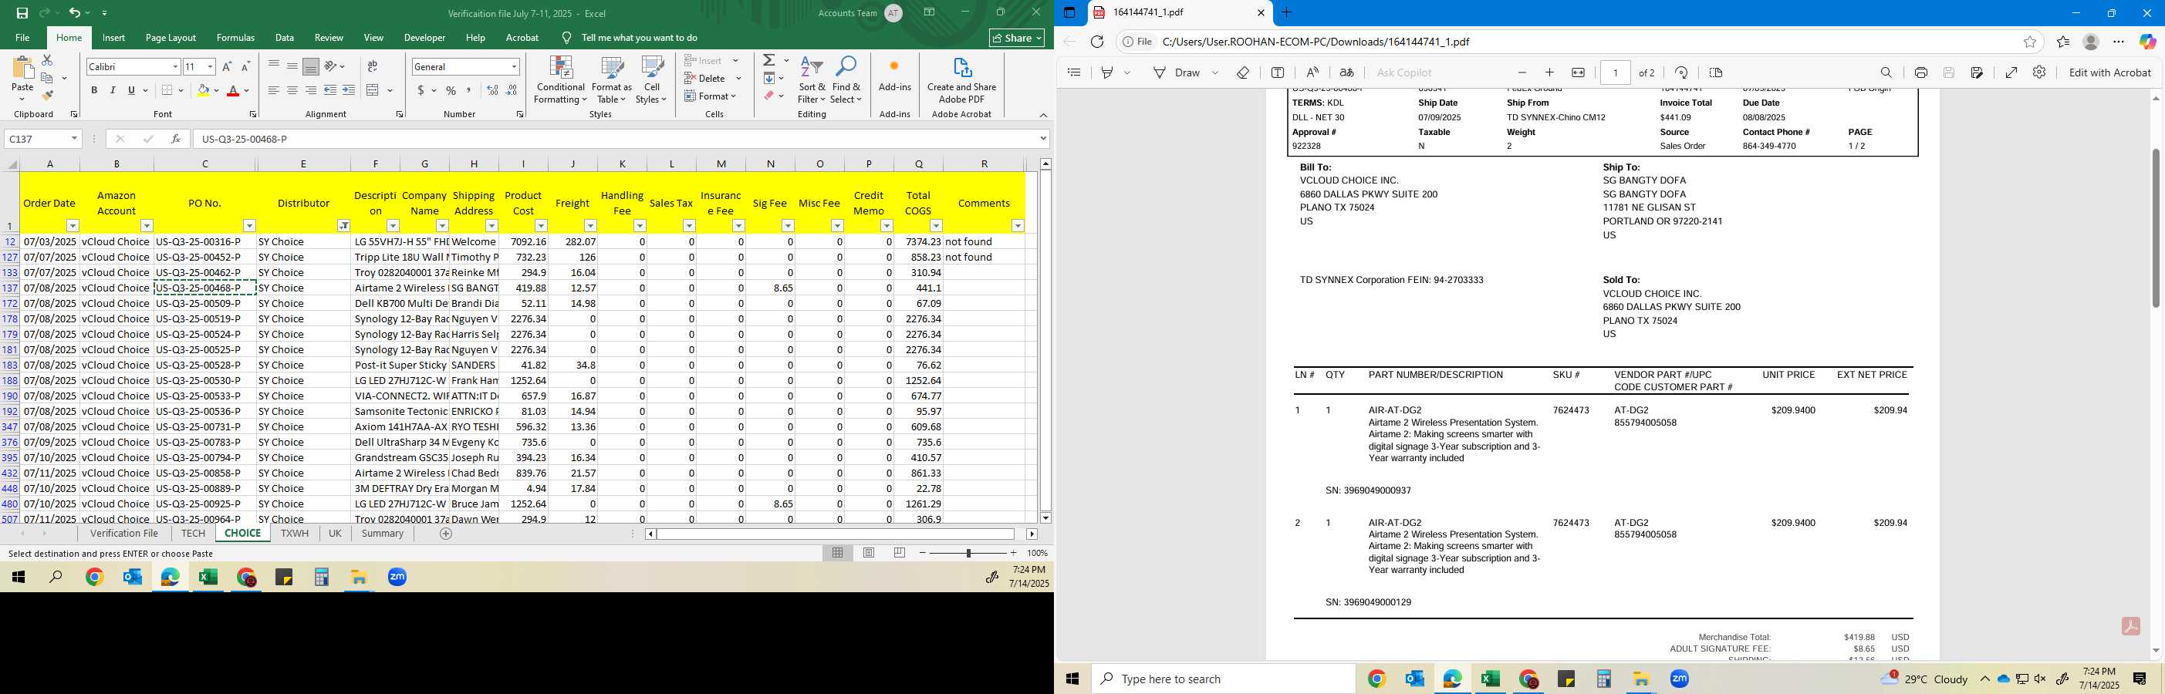Toggle Wrap Text in Alignment group
Screen dimensions: 2165x694
[x=373, y=66]
